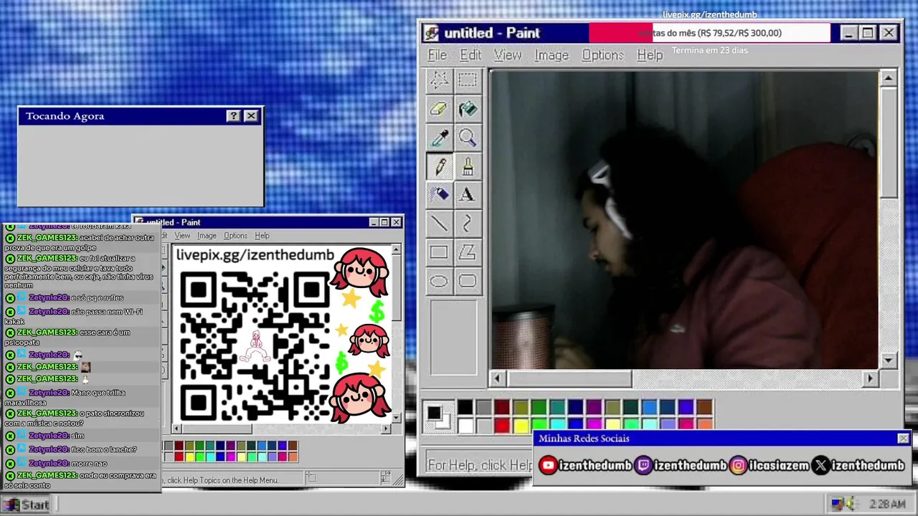The height and width of the screenshot is (516, 918).
Task: Open the Options menu in small Paint window
Action: tap(235, 236)
